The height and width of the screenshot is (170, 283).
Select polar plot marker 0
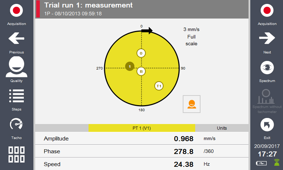(141, 53)
